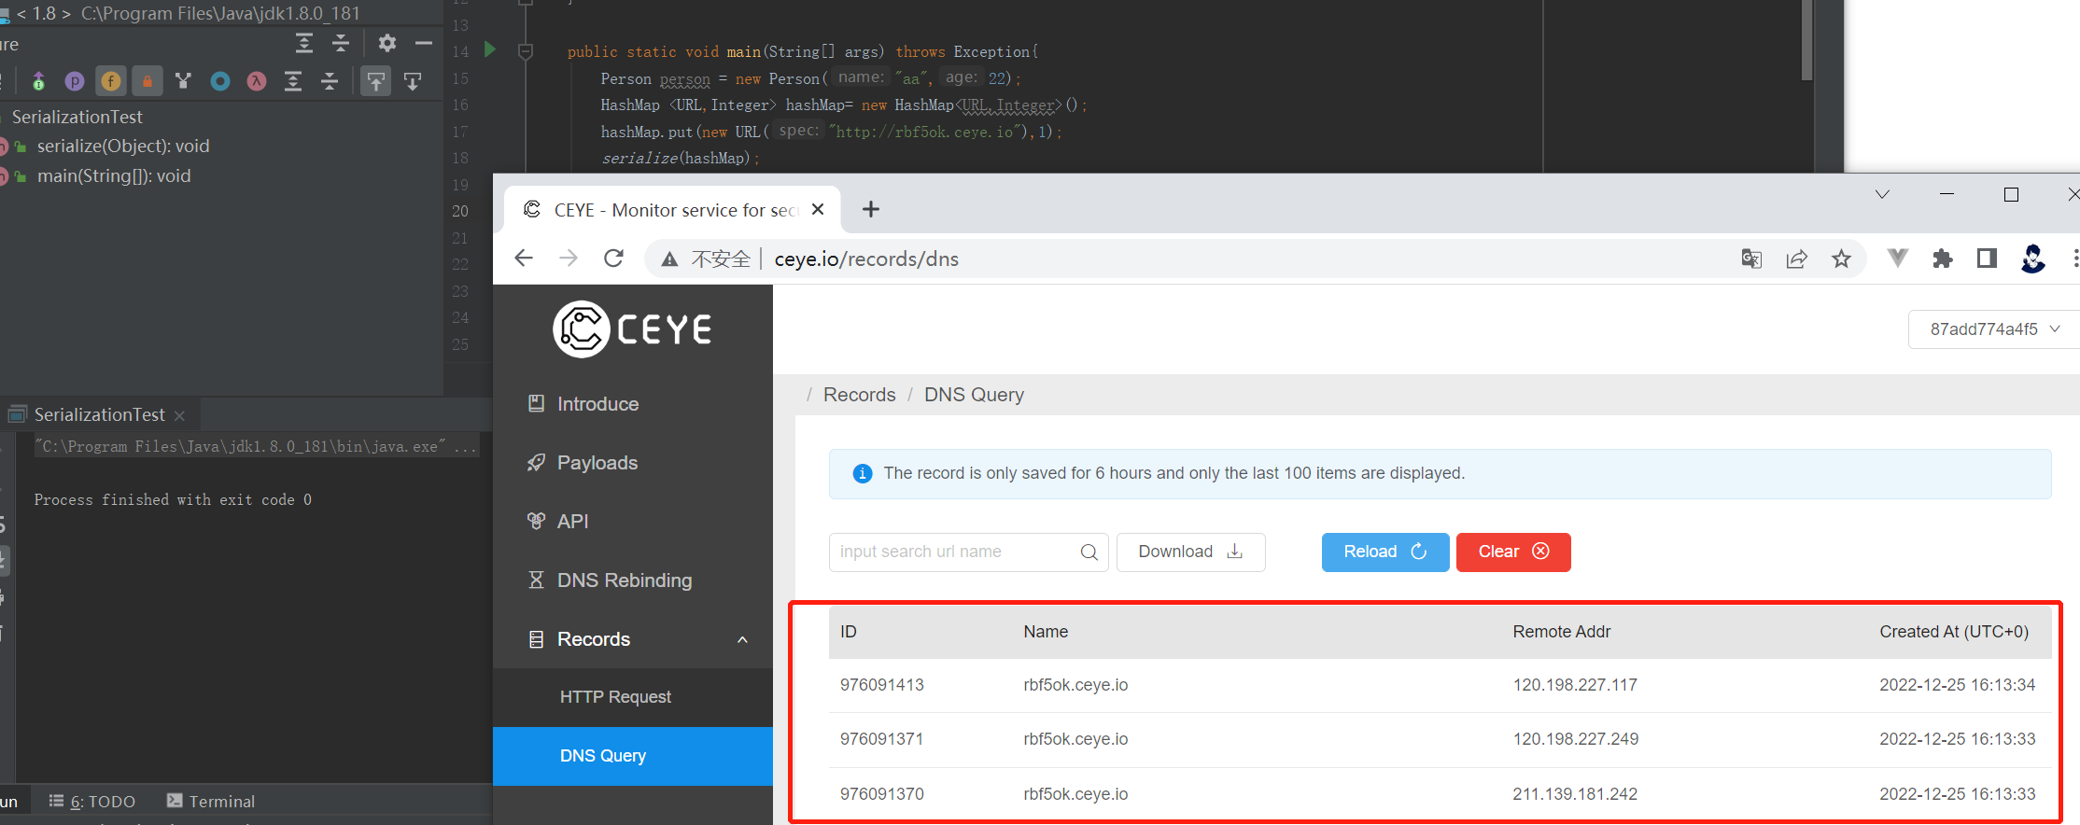Viewport: 2080px width, 825px height.
Task: Bookmark this page with the star icon
Action: tap(1841, 259)
